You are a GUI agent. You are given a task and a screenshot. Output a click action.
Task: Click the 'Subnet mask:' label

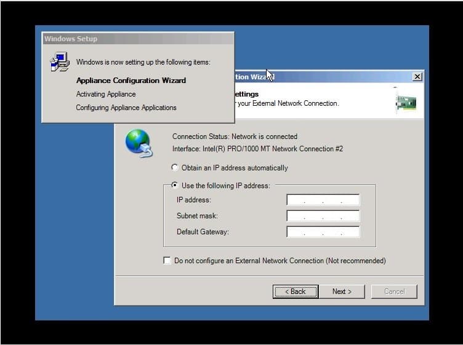tap(197, 216)
